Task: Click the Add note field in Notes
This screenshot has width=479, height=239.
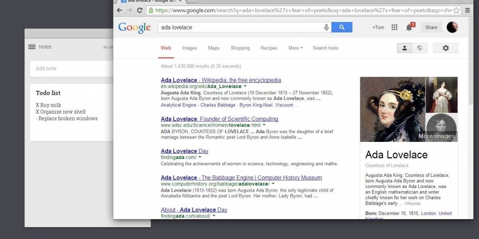Action: tap(72, 69)
